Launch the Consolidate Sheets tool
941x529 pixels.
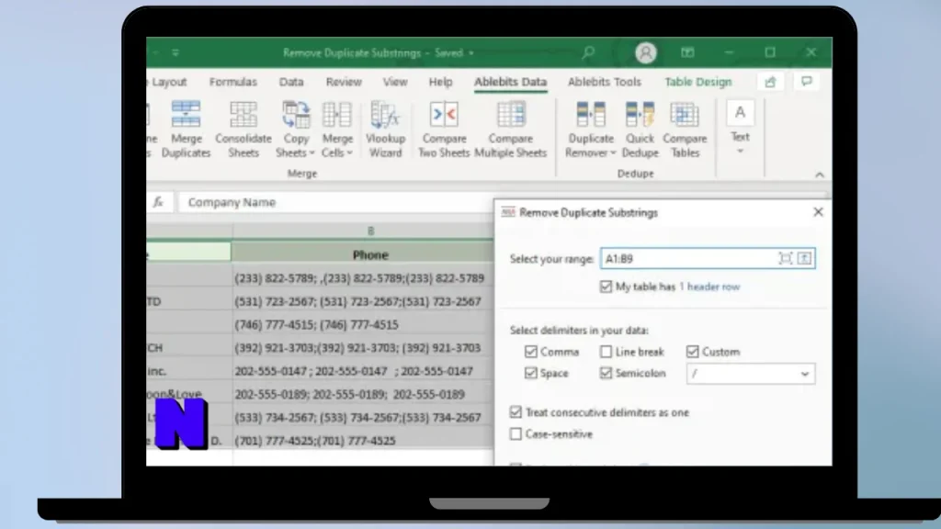click(x=243, y=129)
